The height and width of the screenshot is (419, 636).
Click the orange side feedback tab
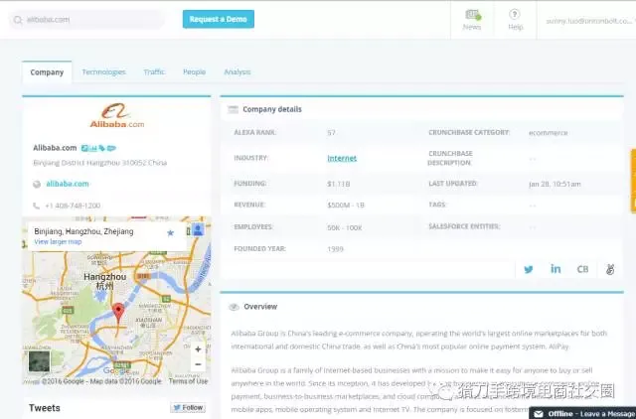(x=633, y=181)
